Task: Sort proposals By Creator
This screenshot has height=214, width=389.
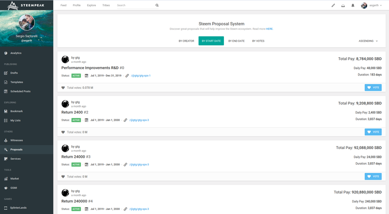Action: 186,41
